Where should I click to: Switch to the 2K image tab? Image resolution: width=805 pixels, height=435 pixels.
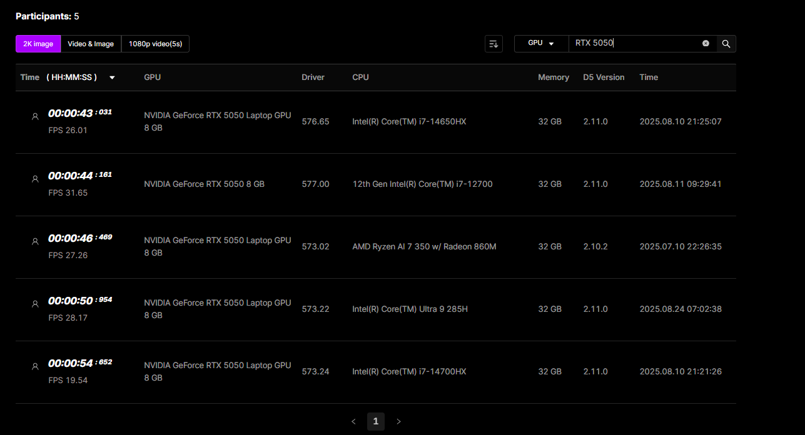tap(38, 44)
